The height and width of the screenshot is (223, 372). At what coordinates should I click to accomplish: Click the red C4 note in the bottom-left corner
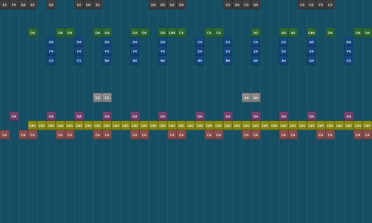click(x=5, y=135)
